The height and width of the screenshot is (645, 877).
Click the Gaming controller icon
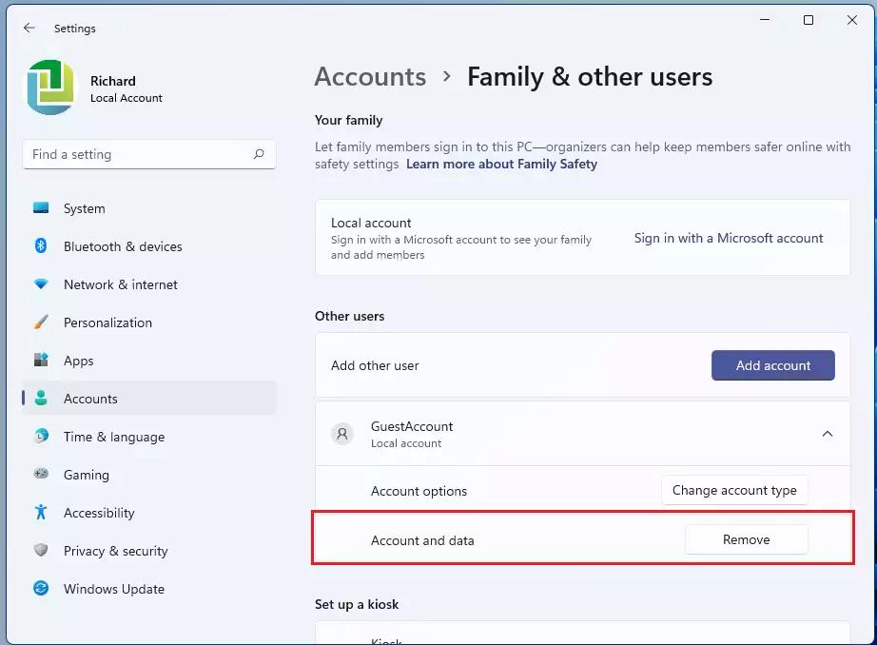click(x=41, y=475)
